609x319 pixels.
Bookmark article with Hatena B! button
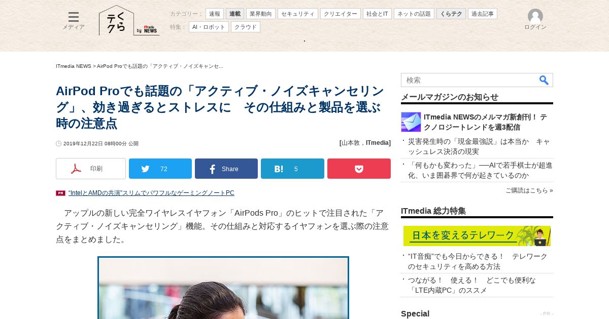(292, 169)
